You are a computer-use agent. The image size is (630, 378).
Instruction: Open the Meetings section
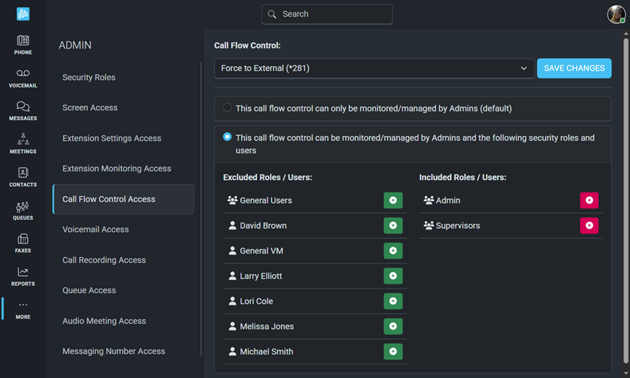click(x=23, y=143)
